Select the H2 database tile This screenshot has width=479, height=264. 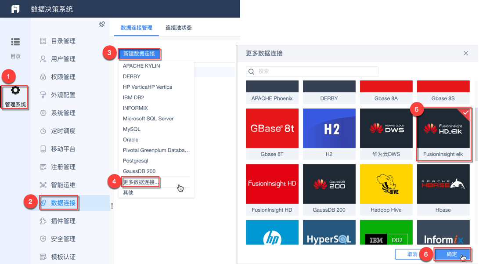tap(329, 134)
